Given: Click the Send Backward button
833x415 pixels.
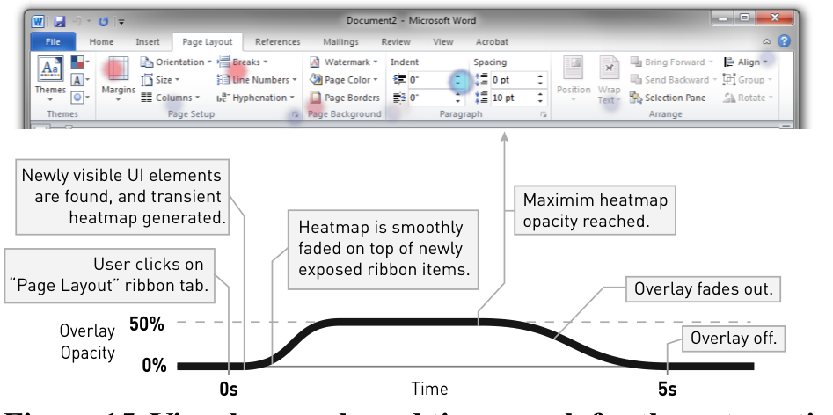Looking at the screenshot, I should click(x=674, y=80).
